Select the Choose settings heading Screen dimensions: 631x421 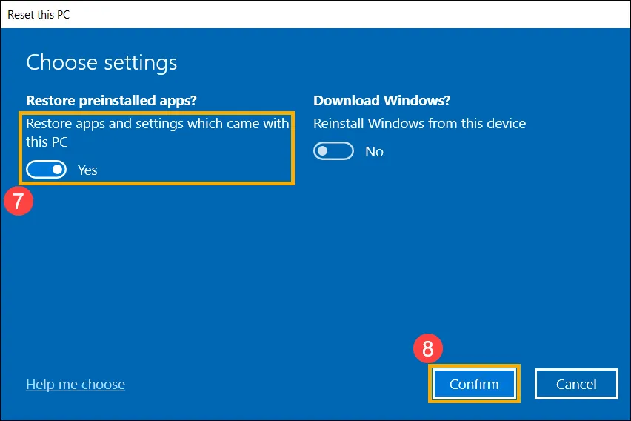101,62
